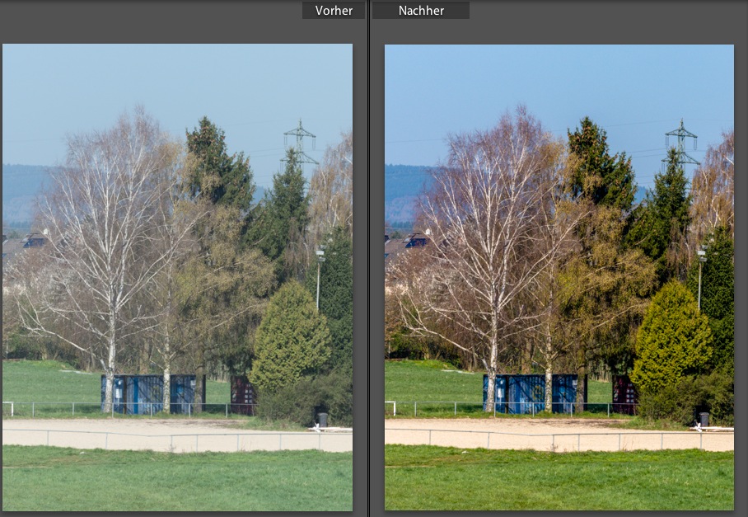Click the white birch trunk in Vorher photo
The width and height of the screenshot is (748, 517).
coord(110,363)
